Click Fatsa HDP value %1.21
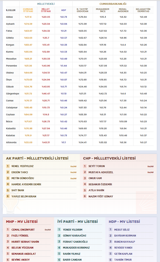 [x=64, y=31]
